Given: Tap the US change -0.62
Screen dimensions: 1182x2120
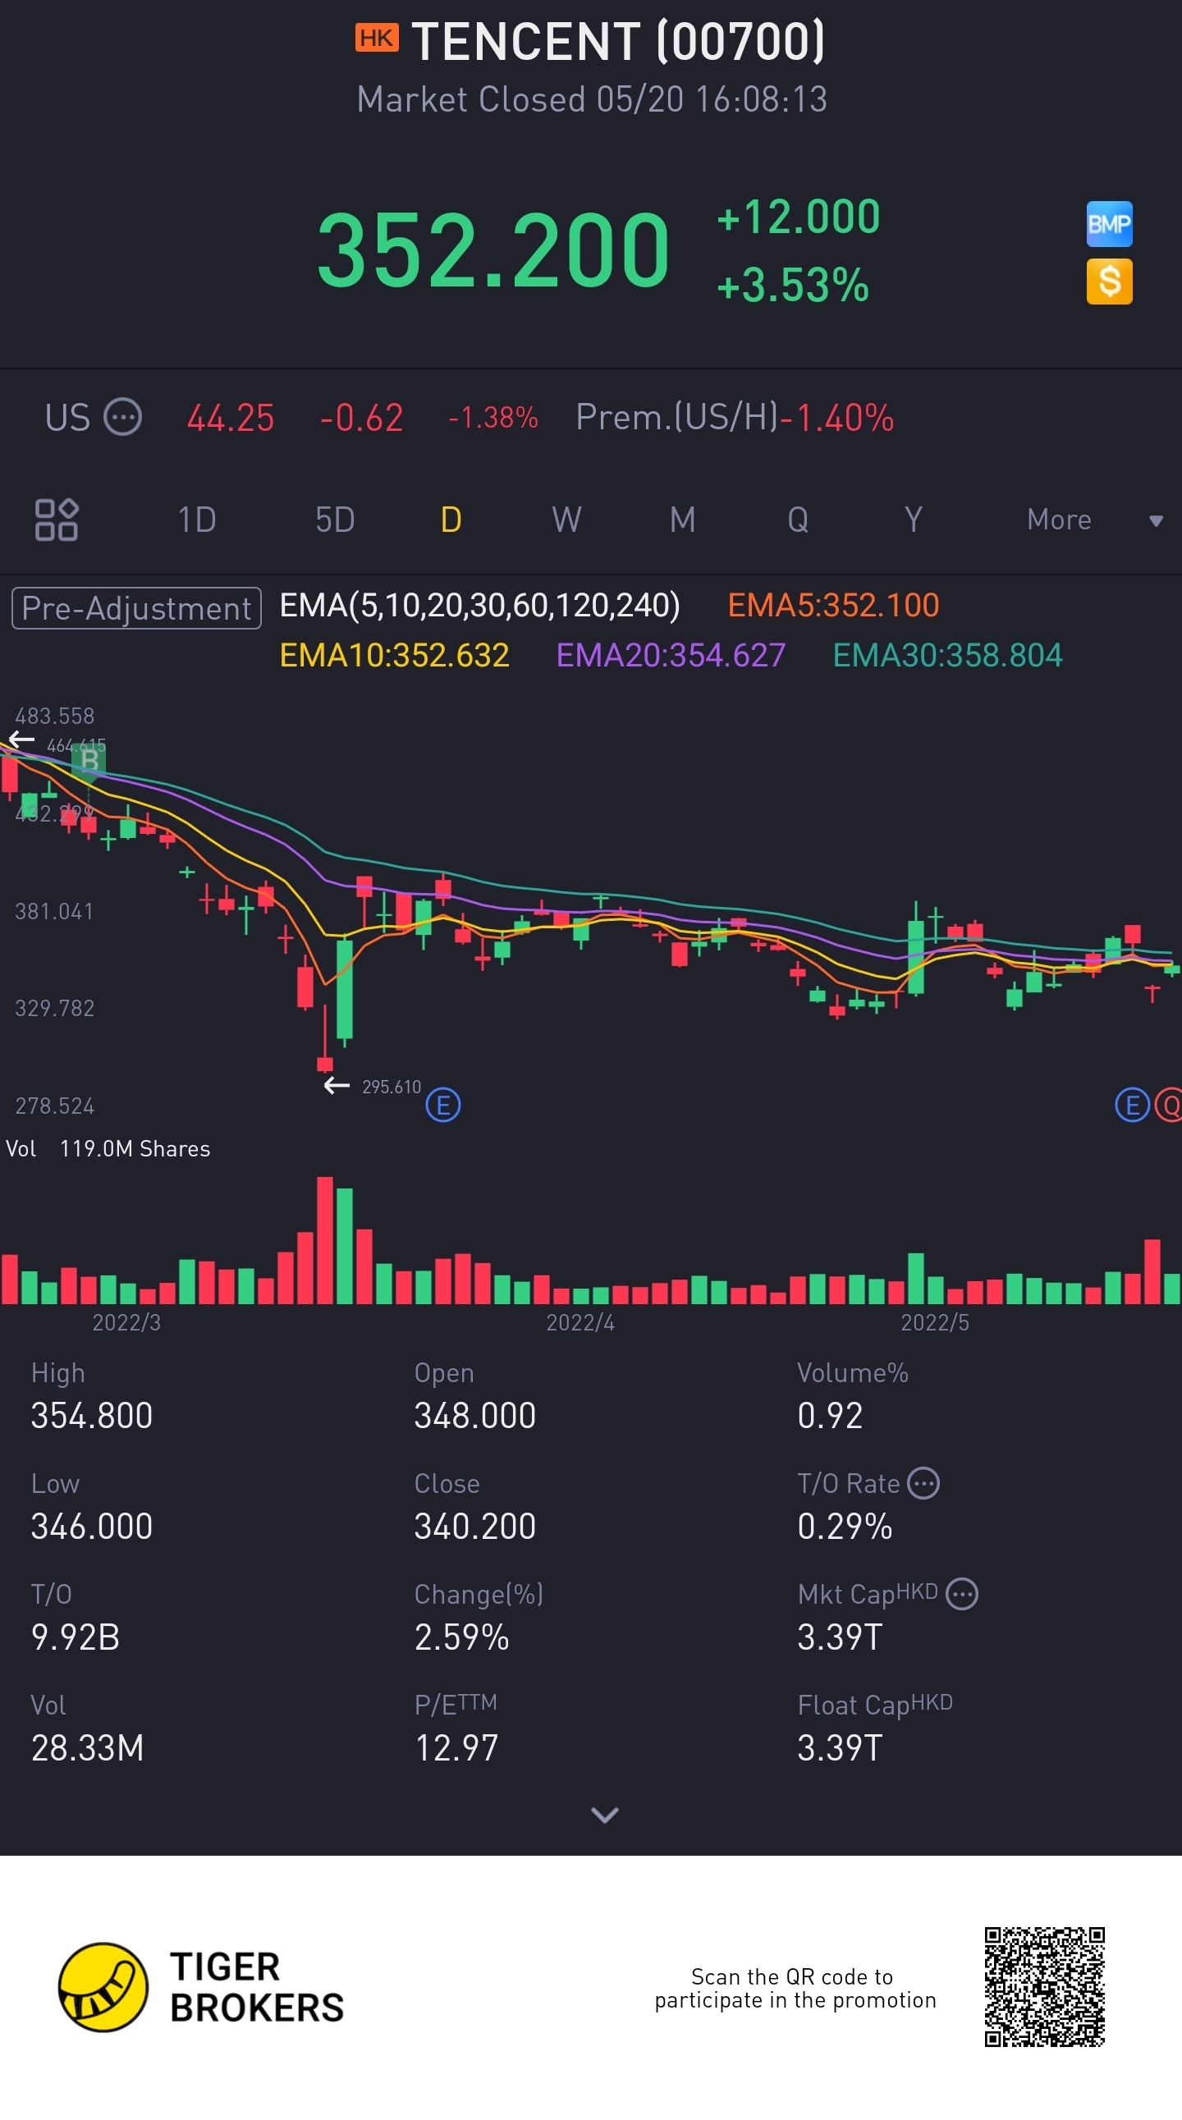Looking at the screenshot, I should [x=361, y=418].
